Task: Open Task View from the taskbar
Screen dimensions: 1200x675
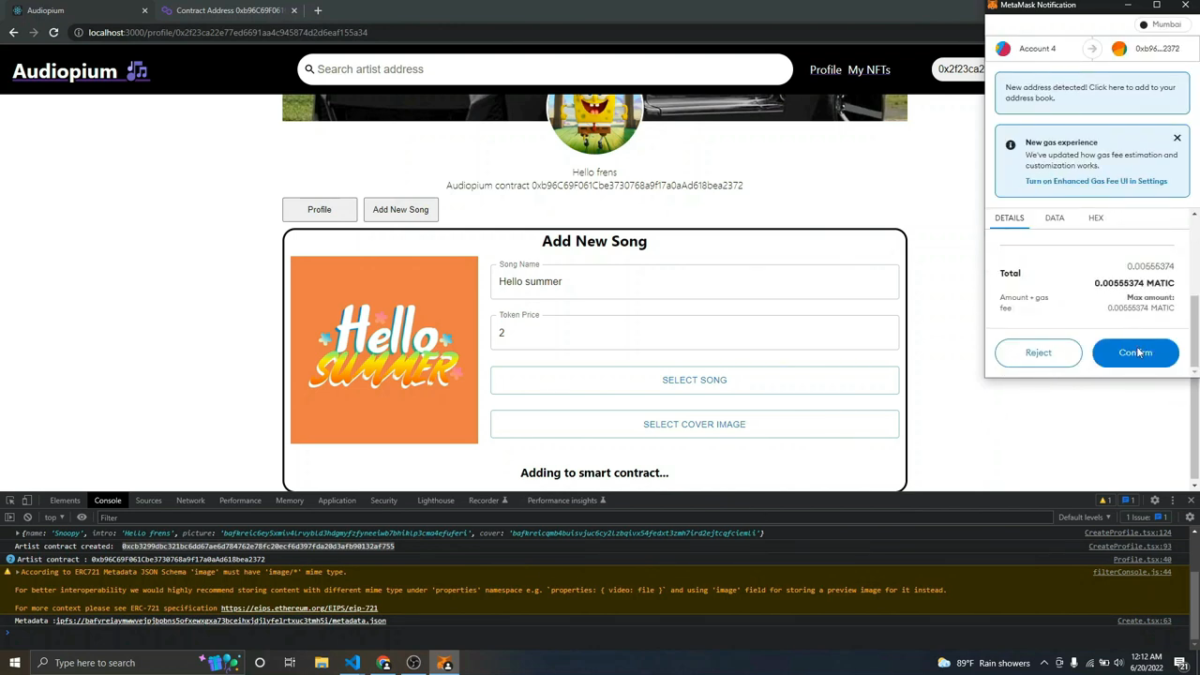Action: [290, 663]
